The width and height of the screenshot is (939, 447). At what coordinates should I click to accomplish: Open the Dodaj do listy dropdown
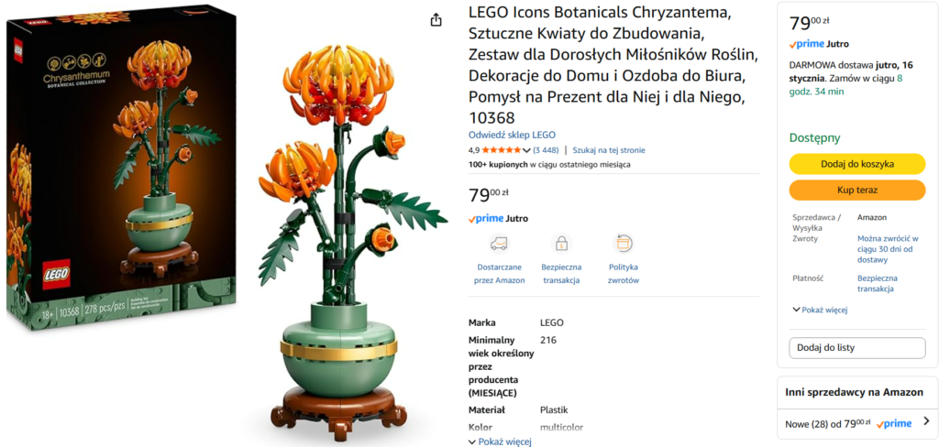point(856,348)
